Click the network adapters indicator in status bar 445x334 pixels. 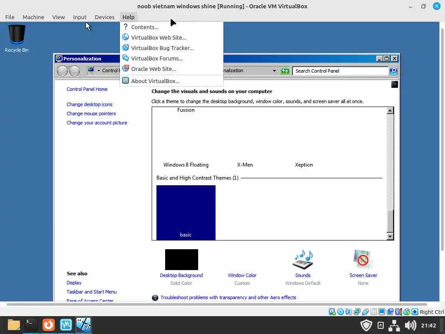click(357, 312)
